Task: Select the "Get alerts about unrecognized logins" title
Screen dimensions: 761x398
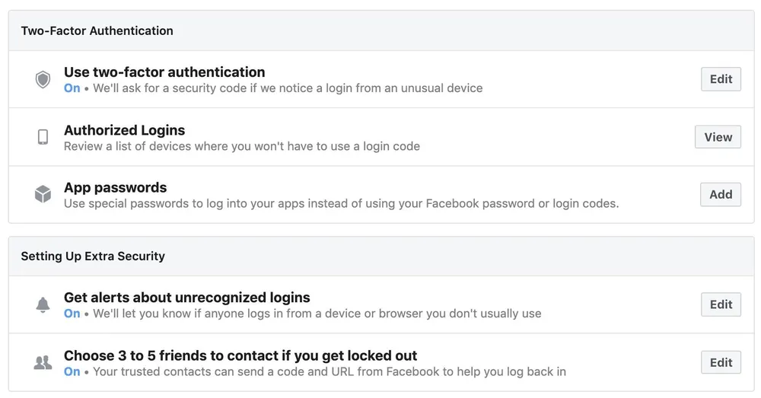Action: 186,298
